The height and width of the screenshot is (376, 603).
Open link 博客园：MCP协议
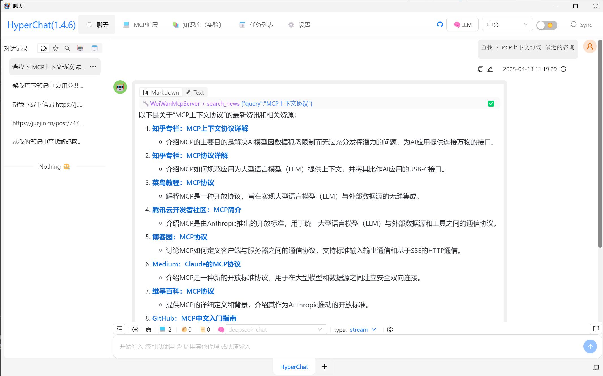pos(180,237)
